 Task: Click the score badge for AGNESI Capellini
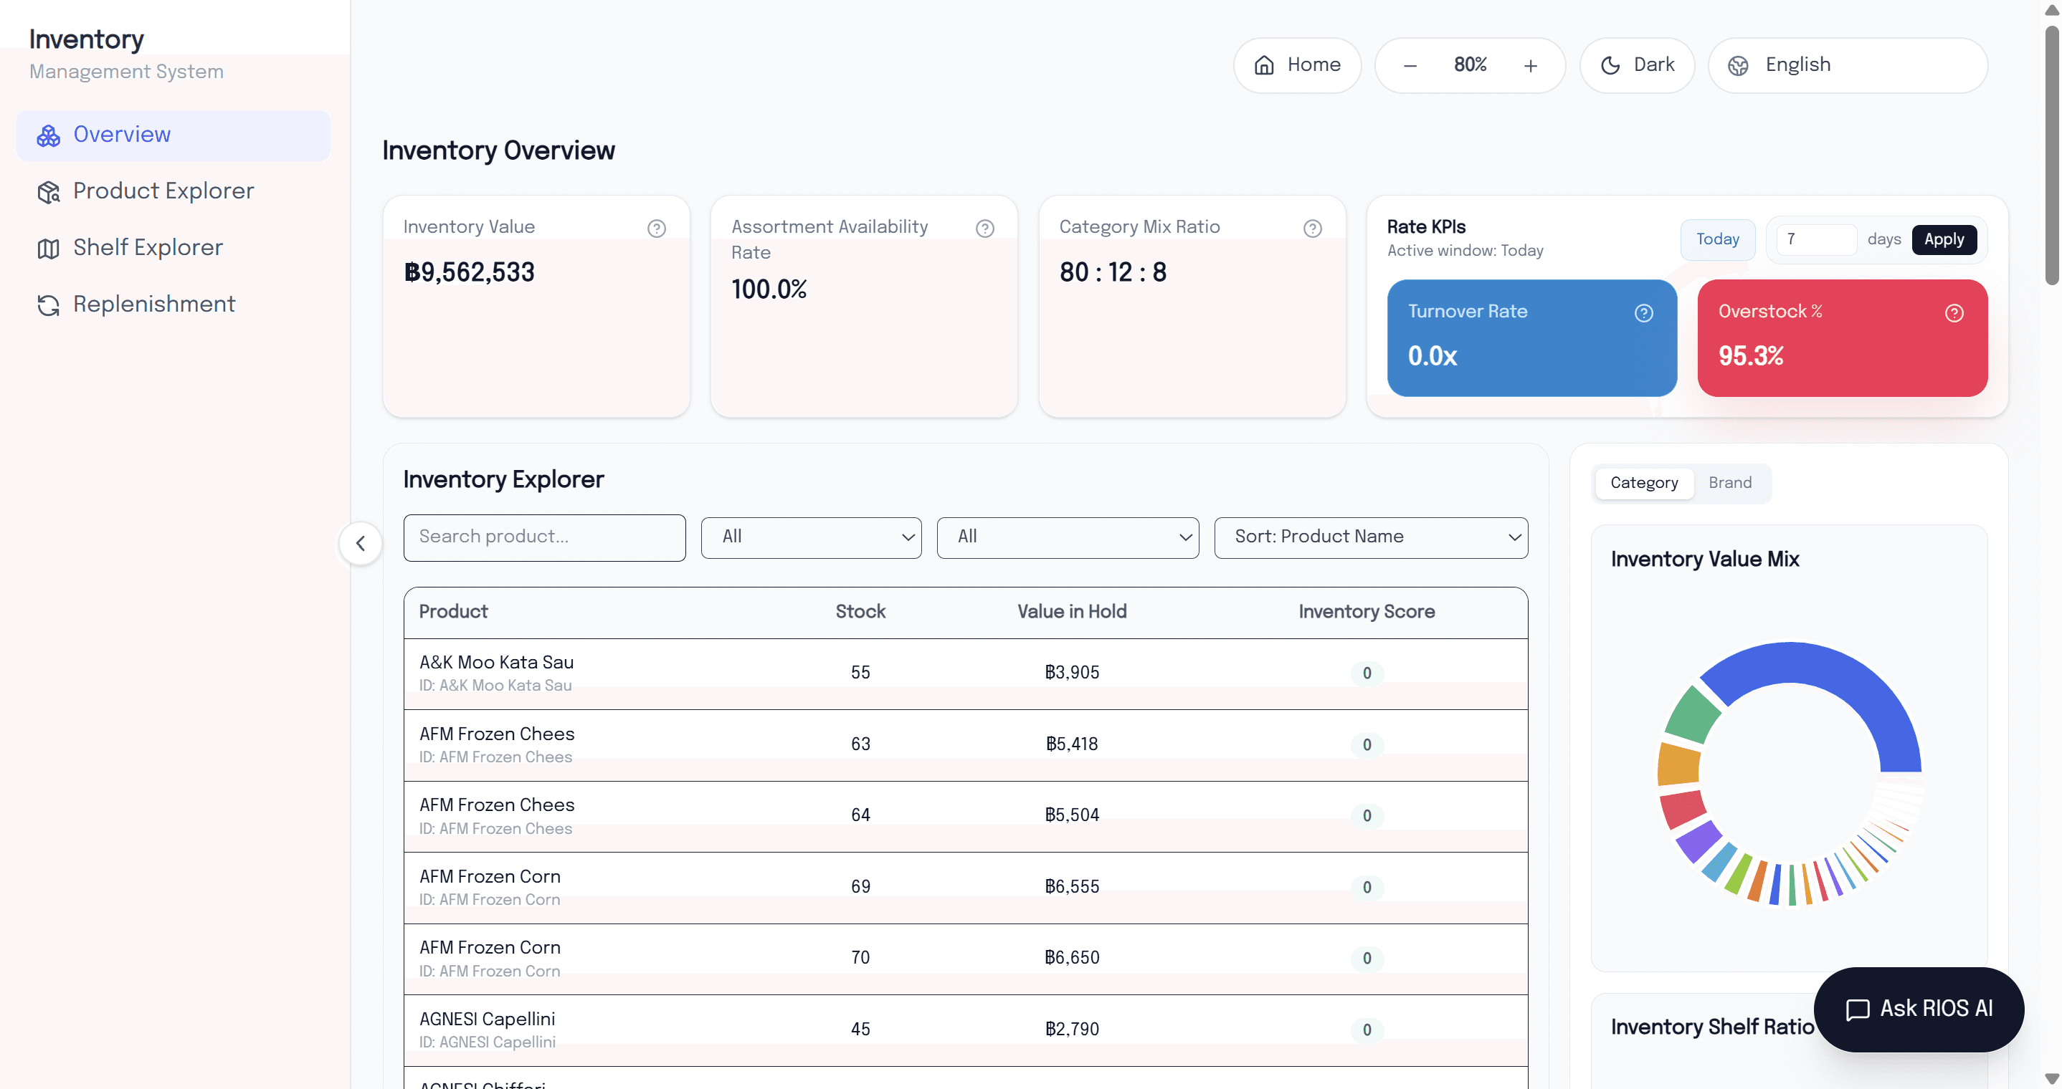[1367, 1030]
